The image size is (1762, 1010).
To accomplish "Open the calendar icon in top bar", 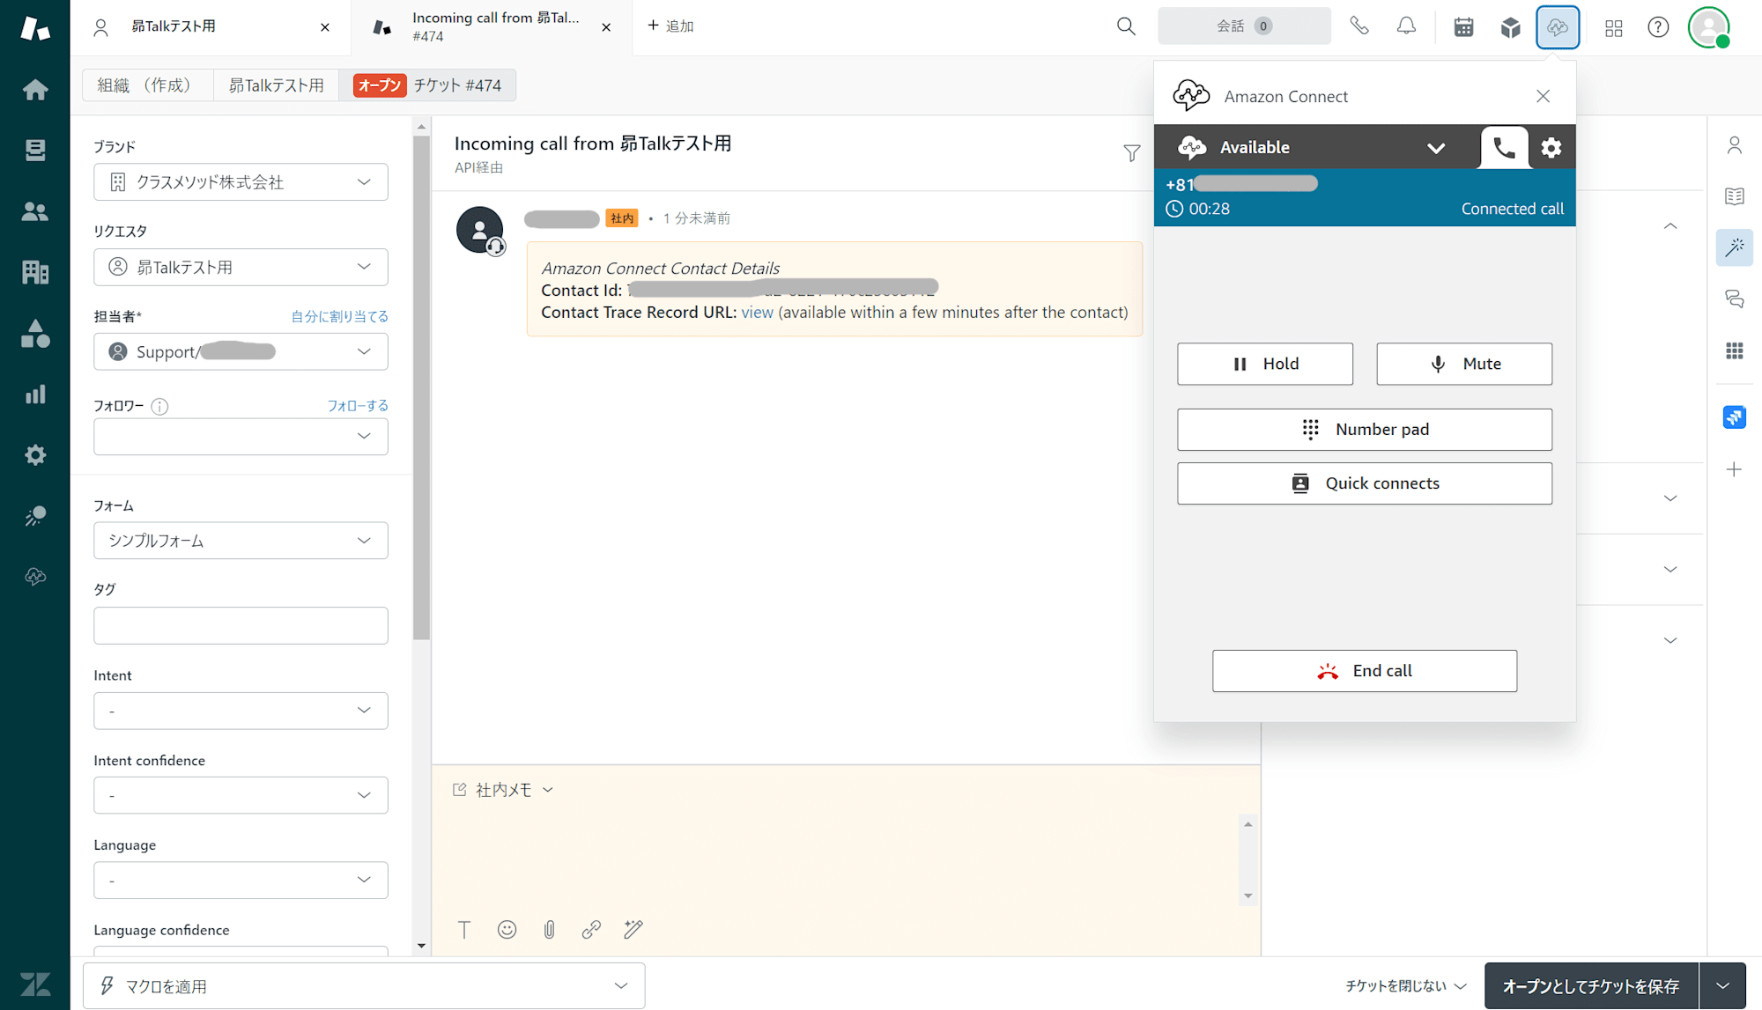I will tap(1463, 27).
